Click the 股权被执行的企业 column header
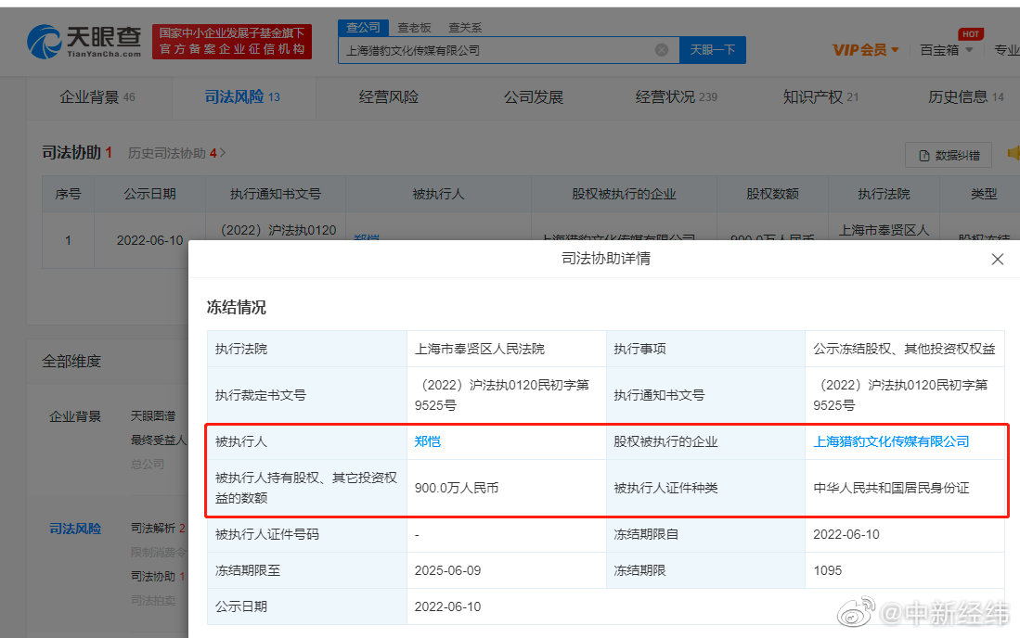1020x638 pixels. pos(624,194)
